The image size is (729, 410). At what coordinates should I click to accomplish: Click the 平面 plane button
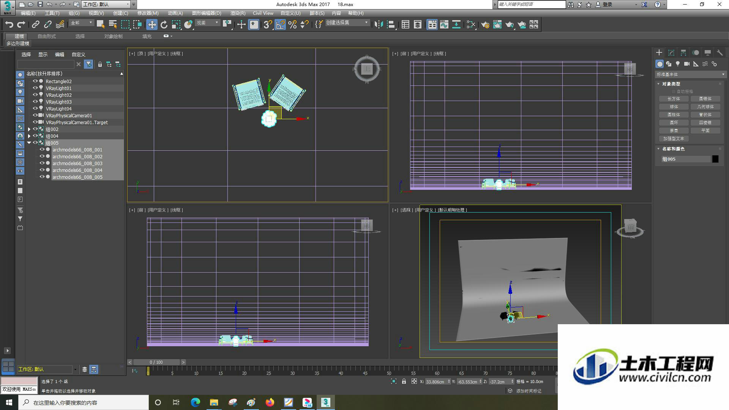click(705, 131)
